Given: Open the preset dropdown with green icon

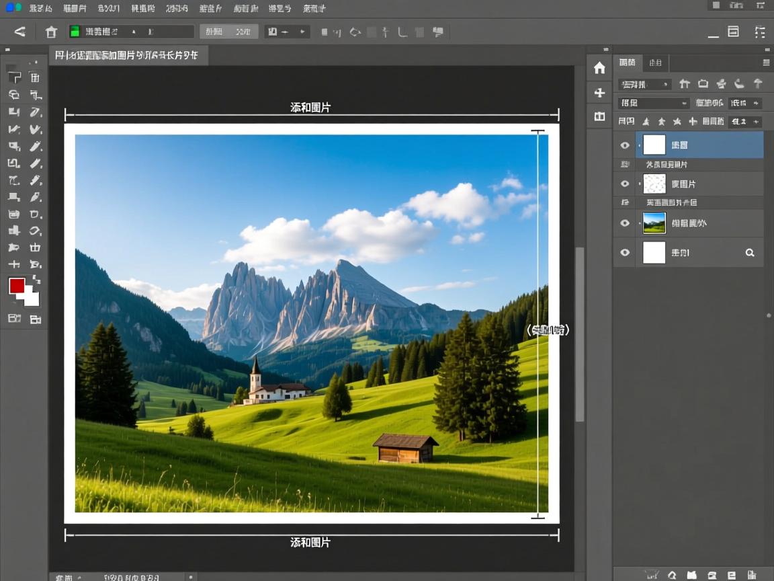Looking at the screenshot, I should (131, 32).
